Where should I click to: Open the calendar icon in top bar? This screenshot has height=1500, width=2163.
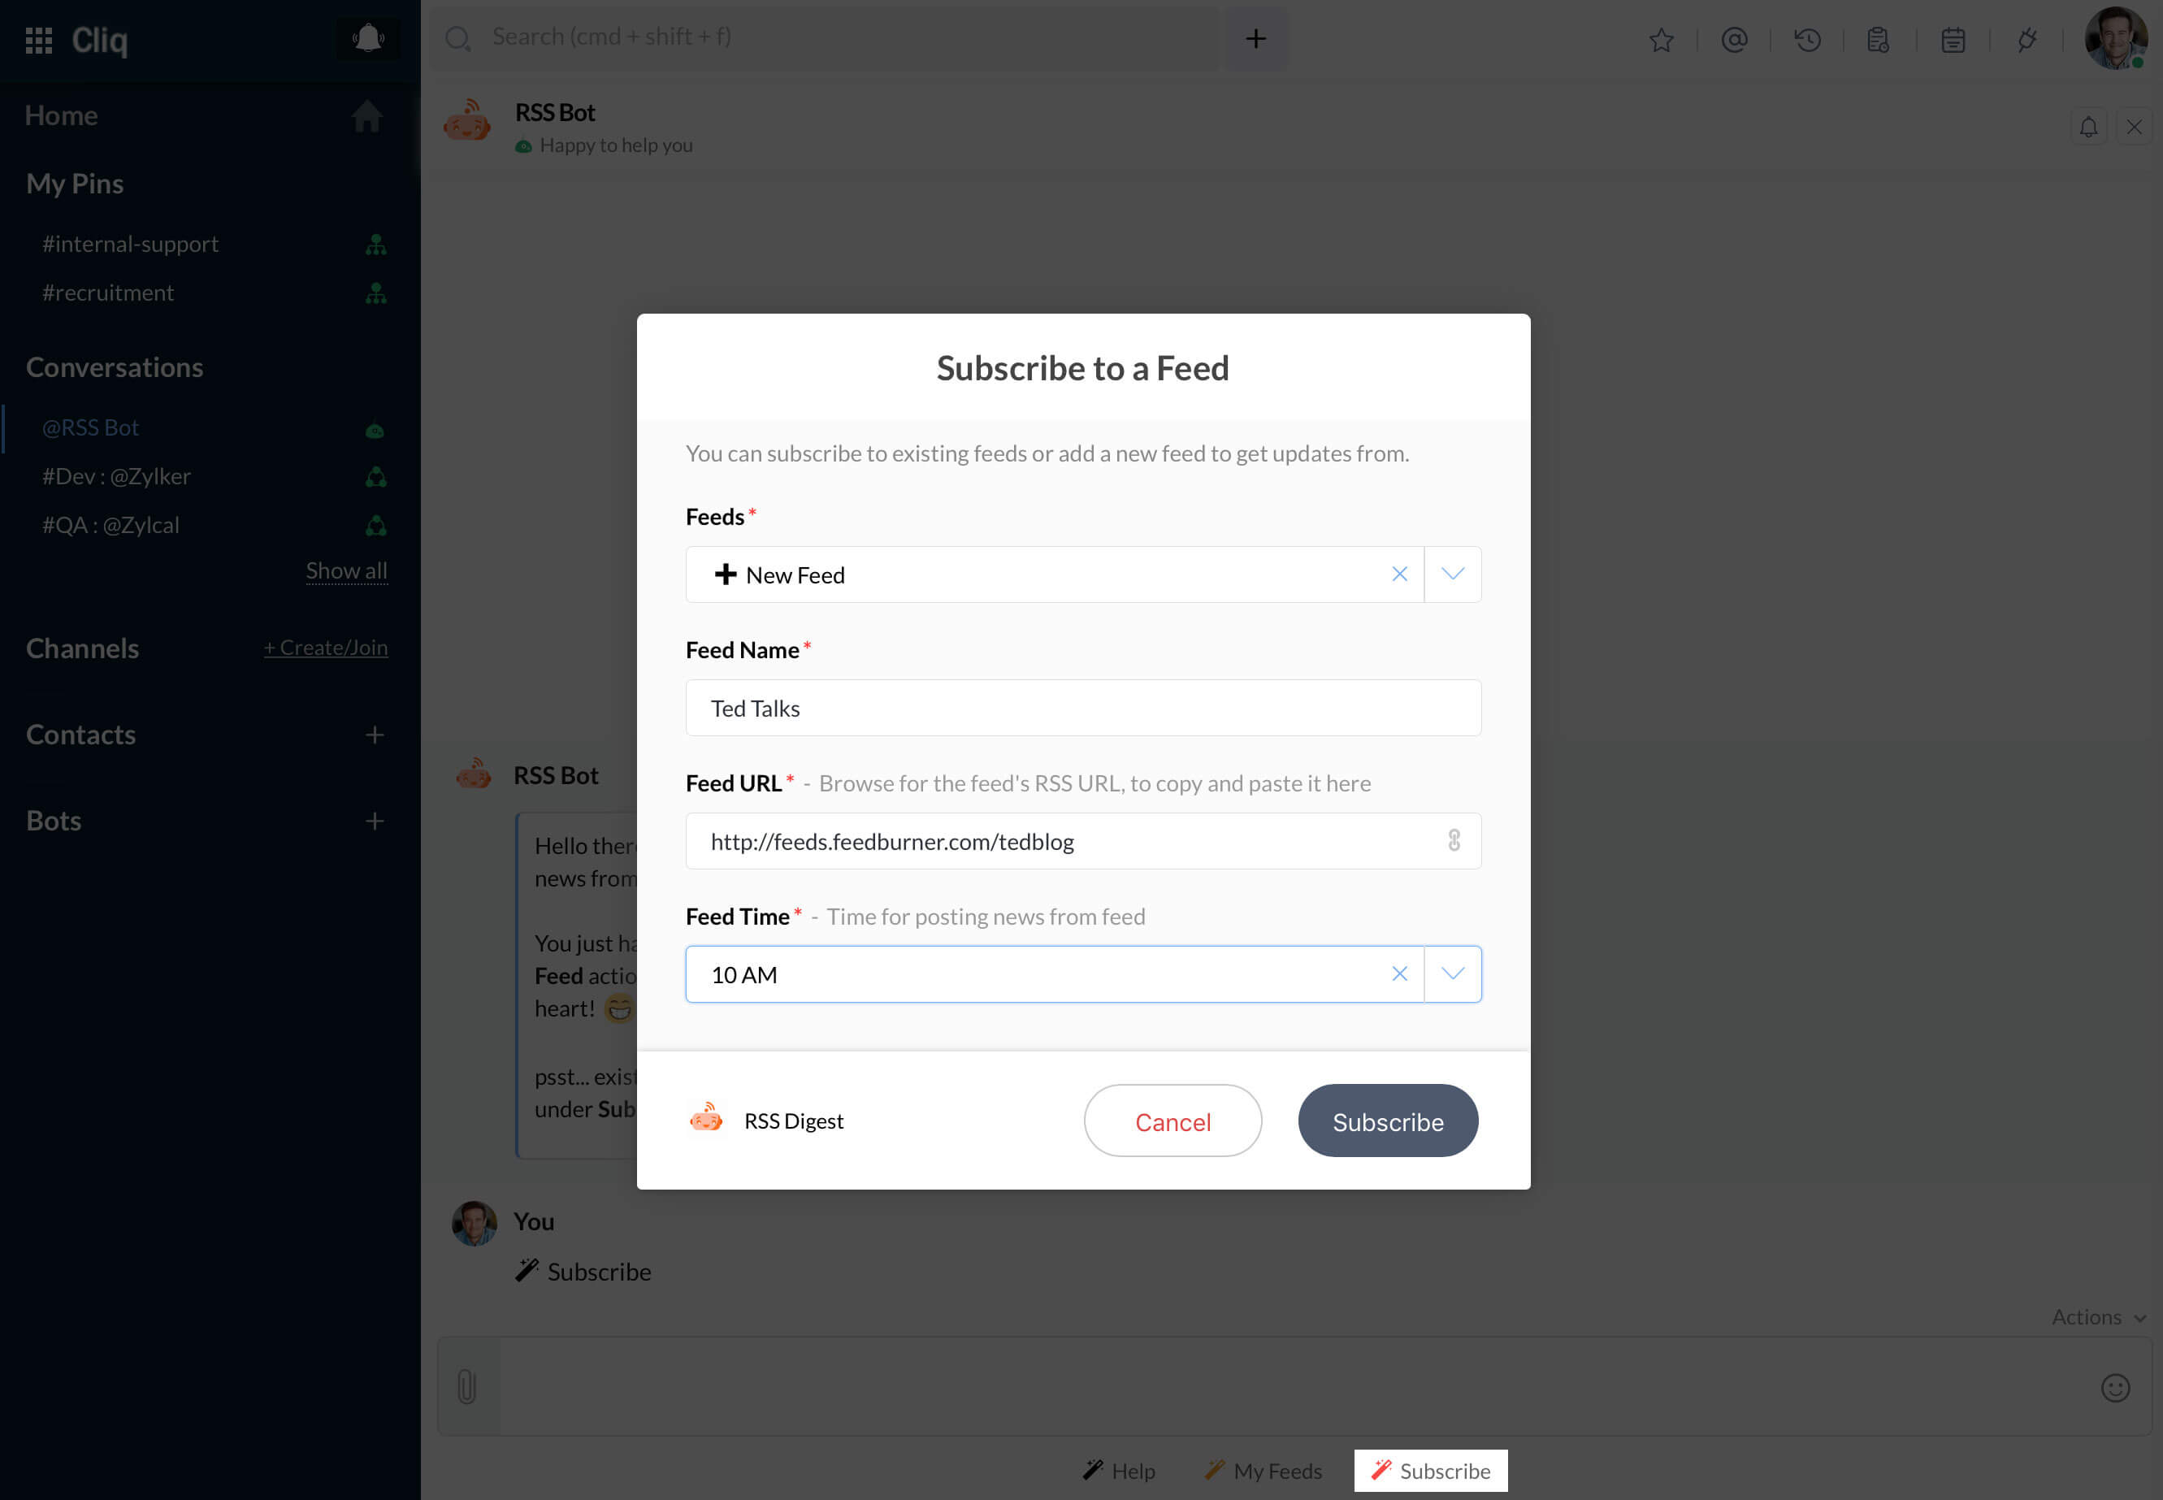pyautogui.click(x=1953, y=41)
